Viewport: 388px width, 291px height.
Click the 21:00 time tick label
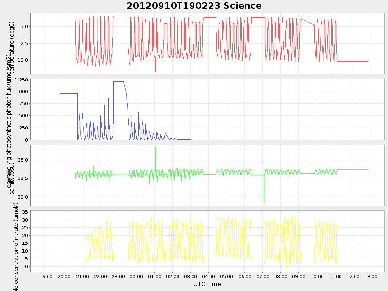tap(82, 276)
